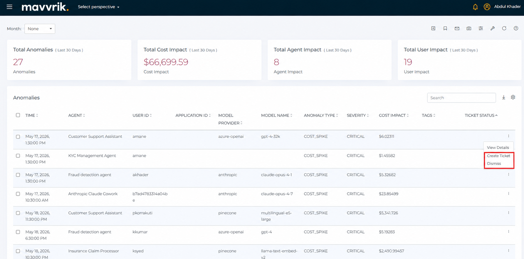Image resolution: width=524 pixels, height=259 pixels.
Task: Choose Dismiss from context menu
Action: point(494,164)
